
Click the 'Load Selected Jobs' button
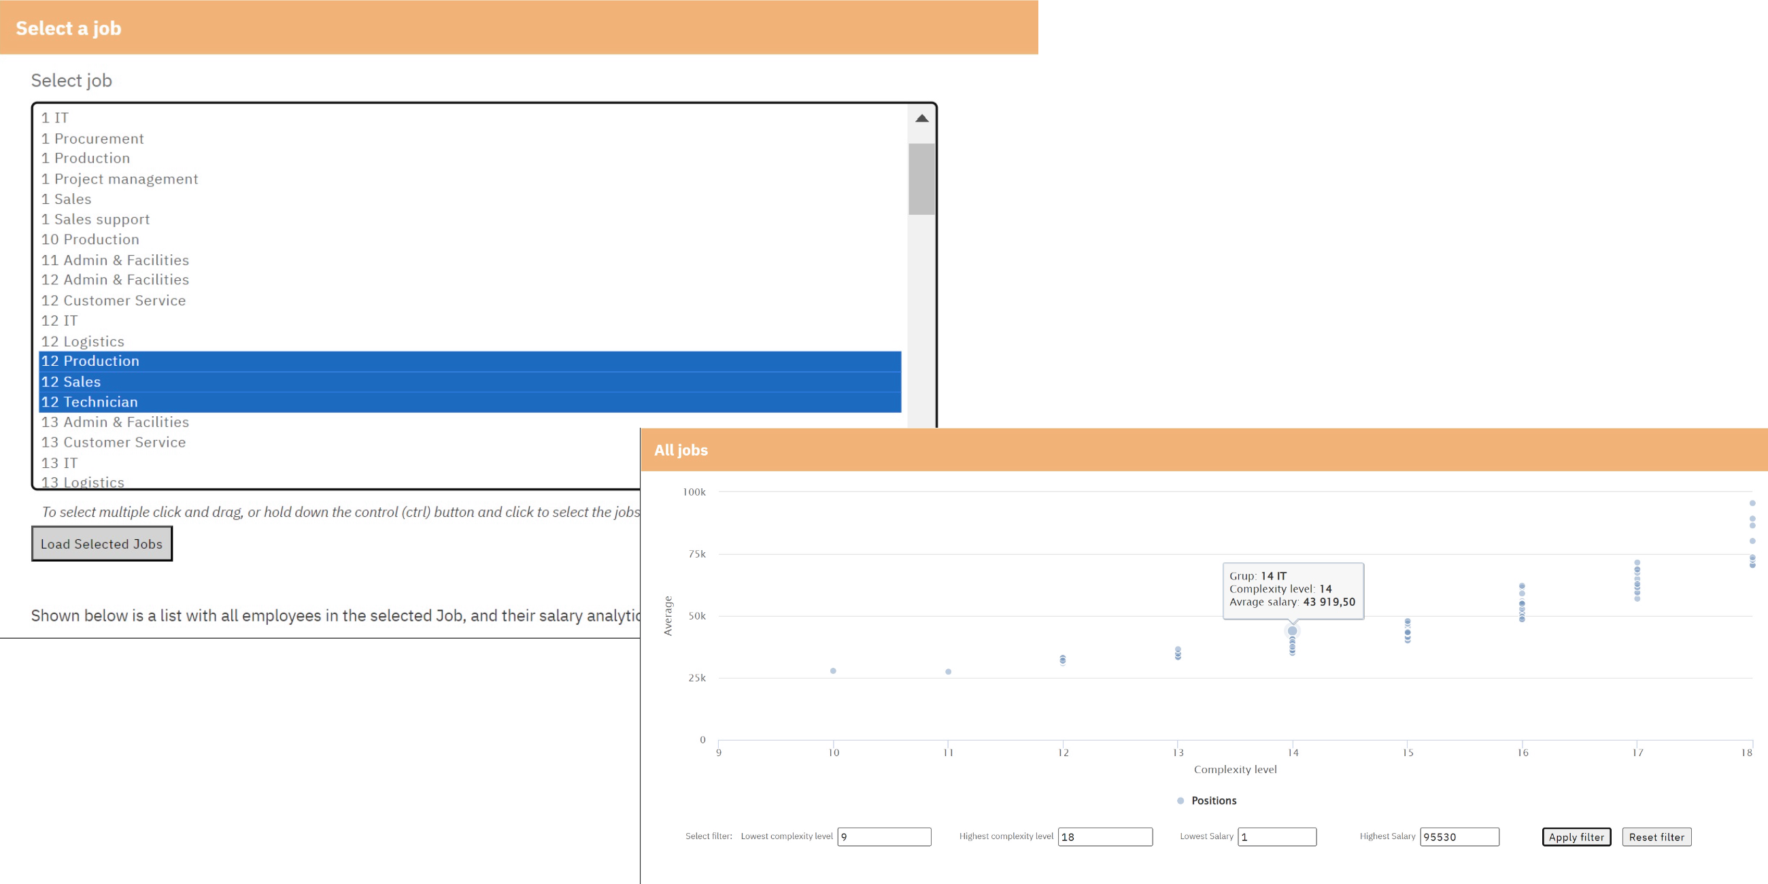pos(101,543)
